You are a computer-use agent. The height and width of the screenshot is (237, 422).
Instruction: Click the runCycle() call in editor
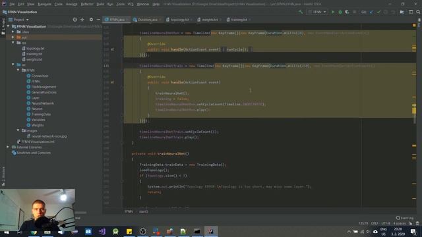pos(237,49)
